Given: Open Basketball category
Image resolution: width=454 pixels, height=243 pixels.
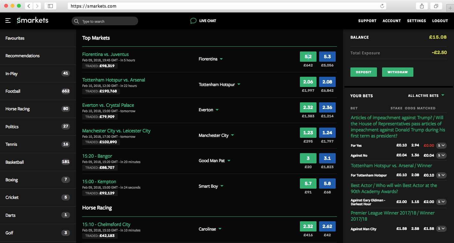Looking at the screenshot, I should [38, 162].
